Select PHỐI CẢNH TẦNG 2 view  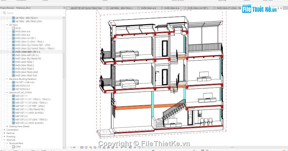(x=24, y=66)
